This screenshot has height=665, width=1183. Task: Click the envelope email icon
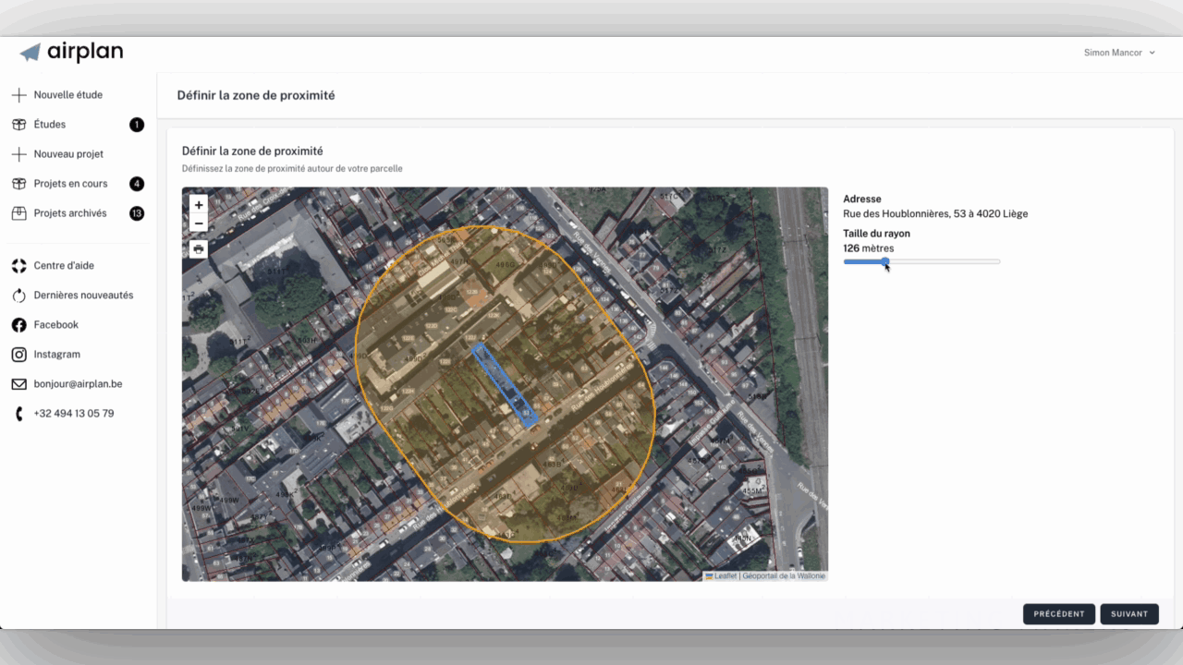click(18, 384)
